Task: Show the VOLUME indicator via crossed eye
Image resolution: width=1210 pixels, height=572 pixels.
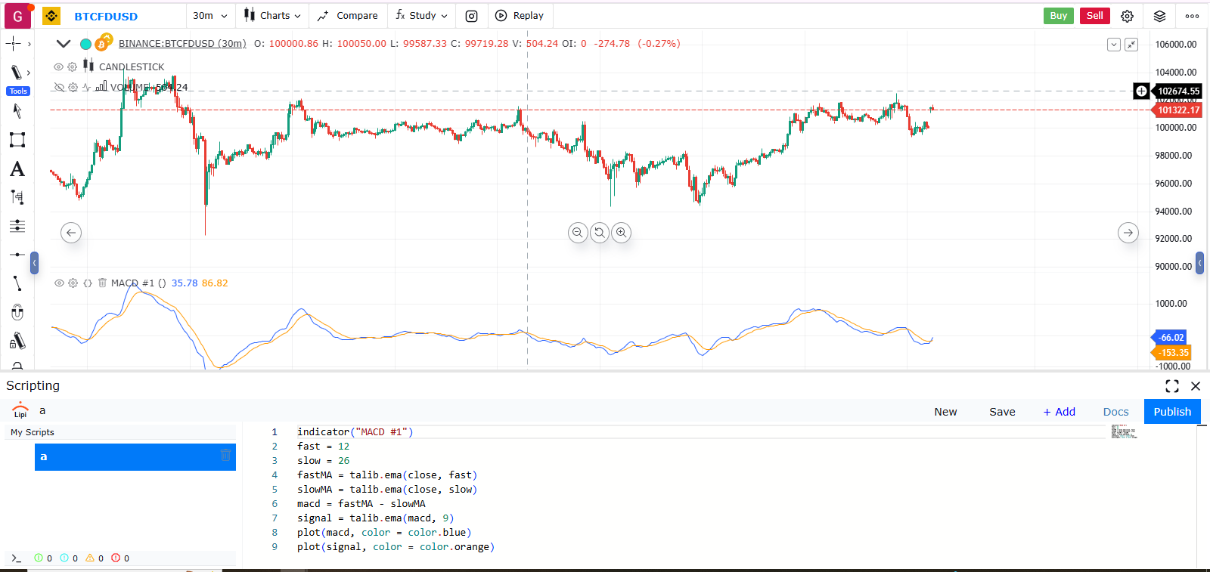Action: point(58,88)
